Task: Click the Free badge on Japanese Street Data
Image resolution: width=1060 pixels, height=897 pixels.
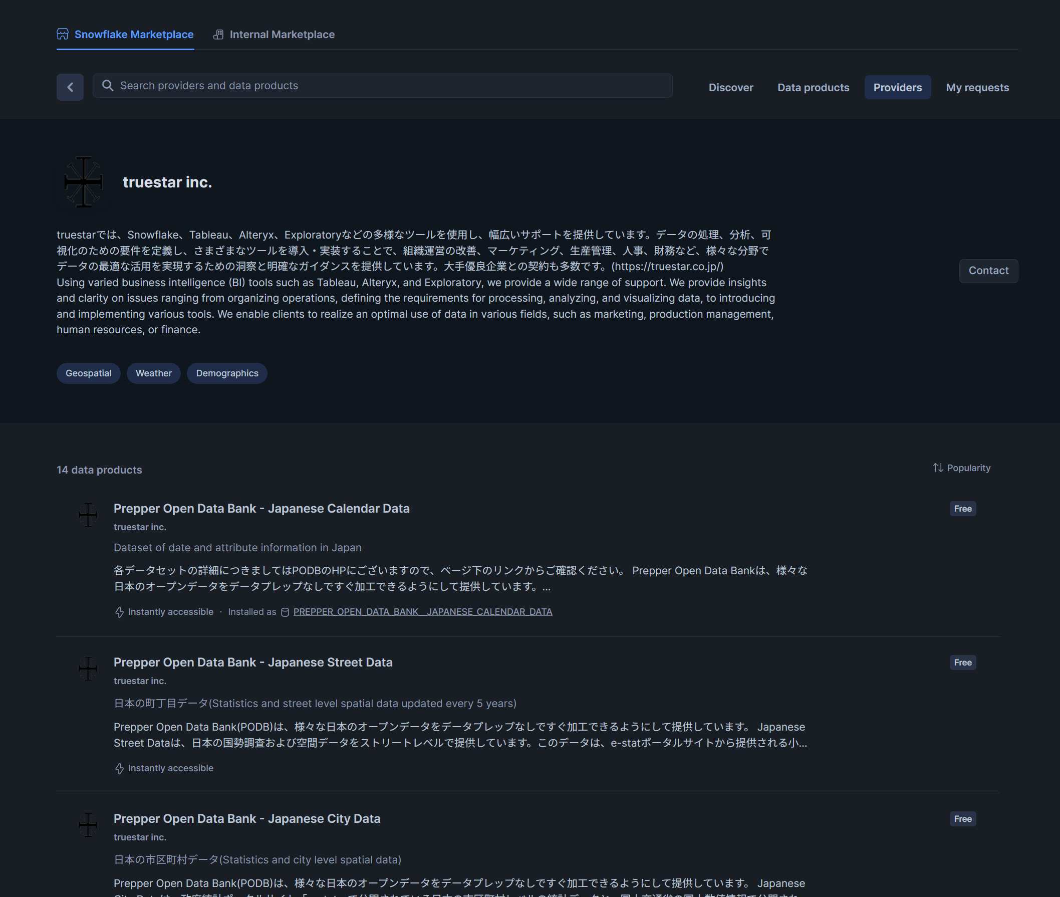Action: tap(962, 662)
